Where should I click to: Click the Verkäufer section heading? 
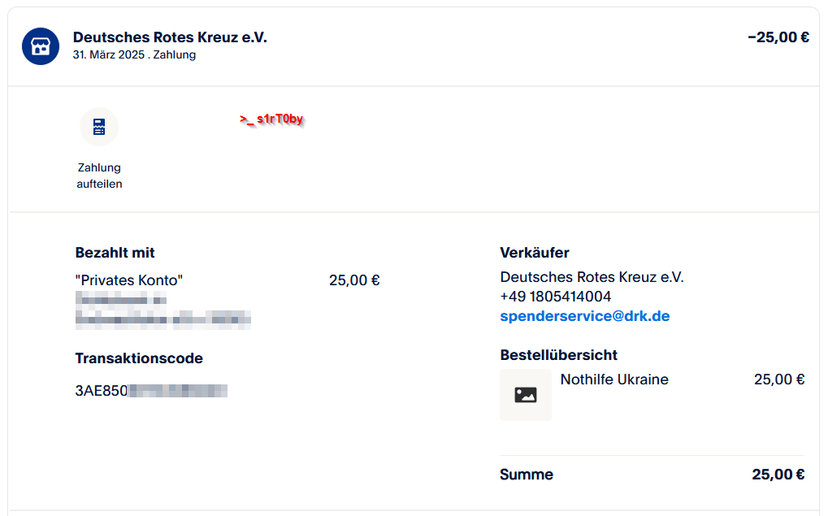535,253
